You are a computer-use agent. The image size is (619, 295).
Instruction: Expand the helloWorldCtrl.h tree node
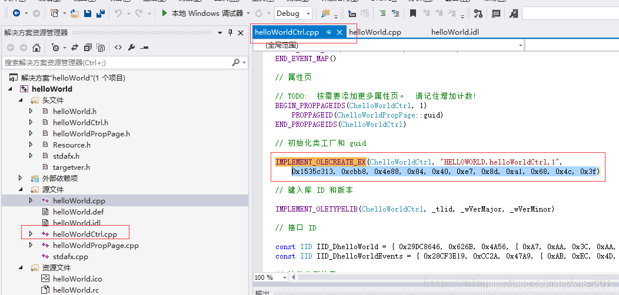31,122
